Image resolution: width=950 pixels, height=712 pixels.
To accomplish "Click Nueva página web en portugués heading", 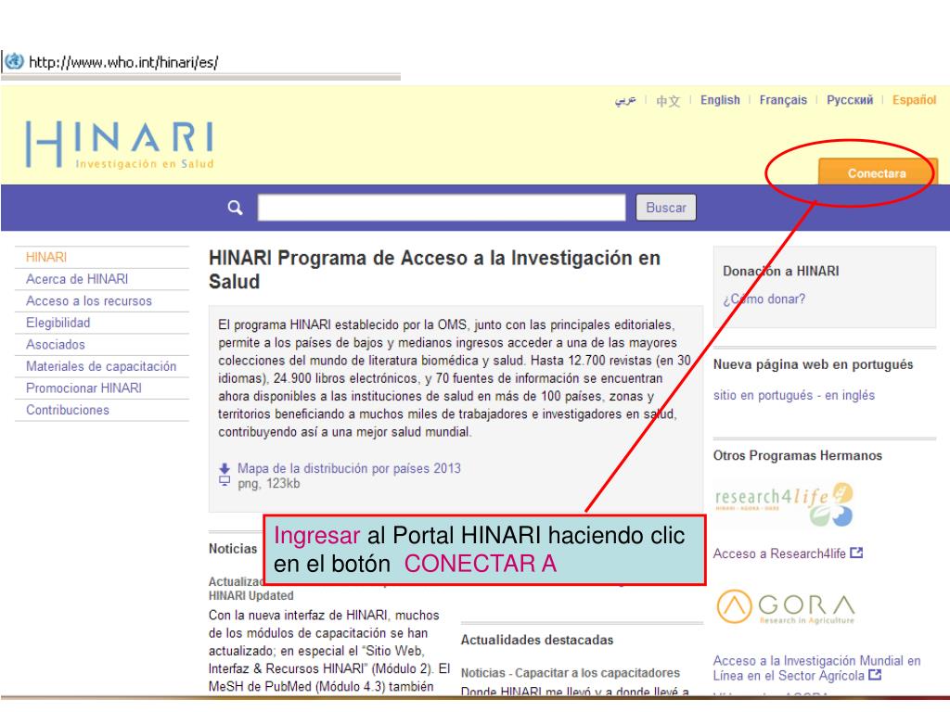I will [813, 364].
